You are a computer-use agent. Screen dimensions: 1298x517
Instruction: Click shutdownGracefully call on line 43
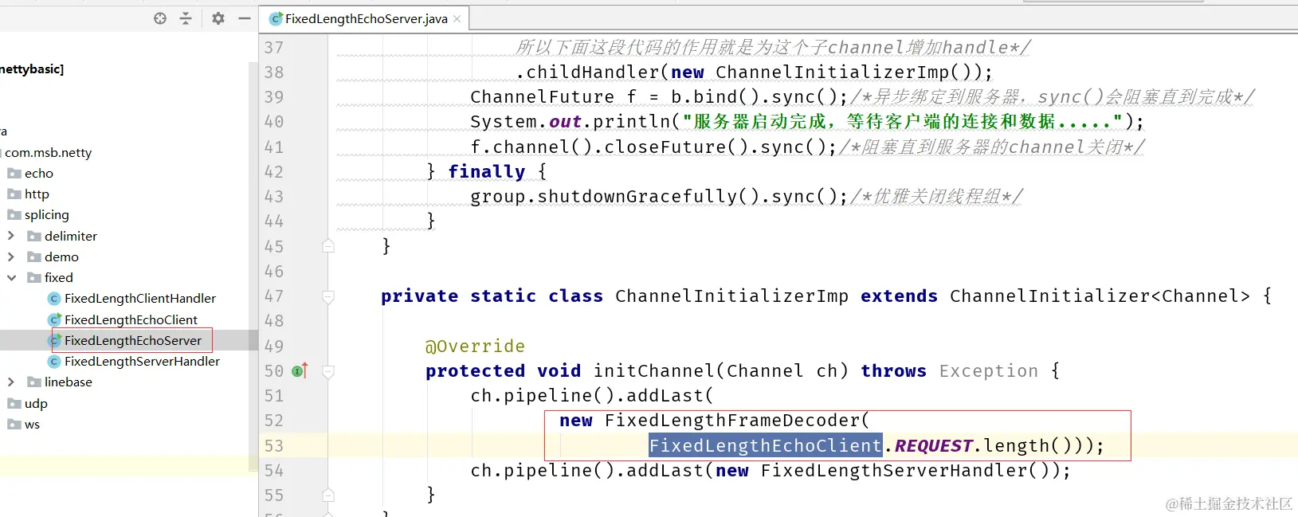[637, 196]
